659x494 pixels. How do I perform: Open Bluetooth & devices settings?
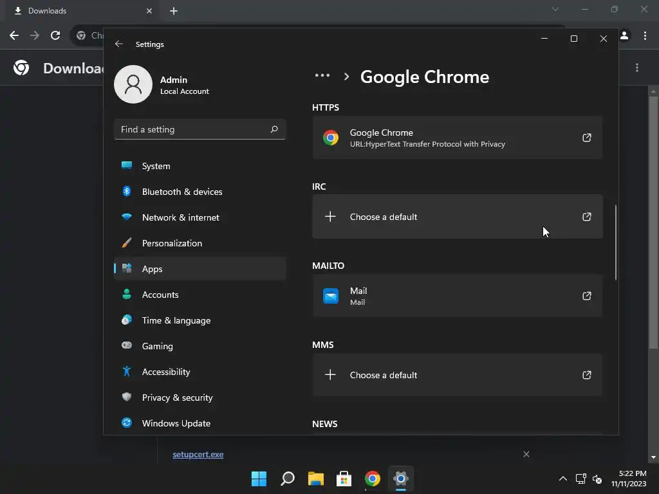pyautogui.click(x=200, y=192)
